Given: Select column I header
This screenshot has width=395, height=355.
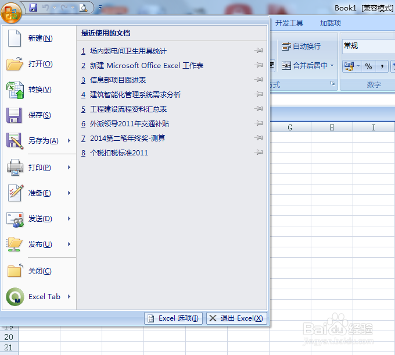Looking at the screenshot, I should click(x=374, y=127).
